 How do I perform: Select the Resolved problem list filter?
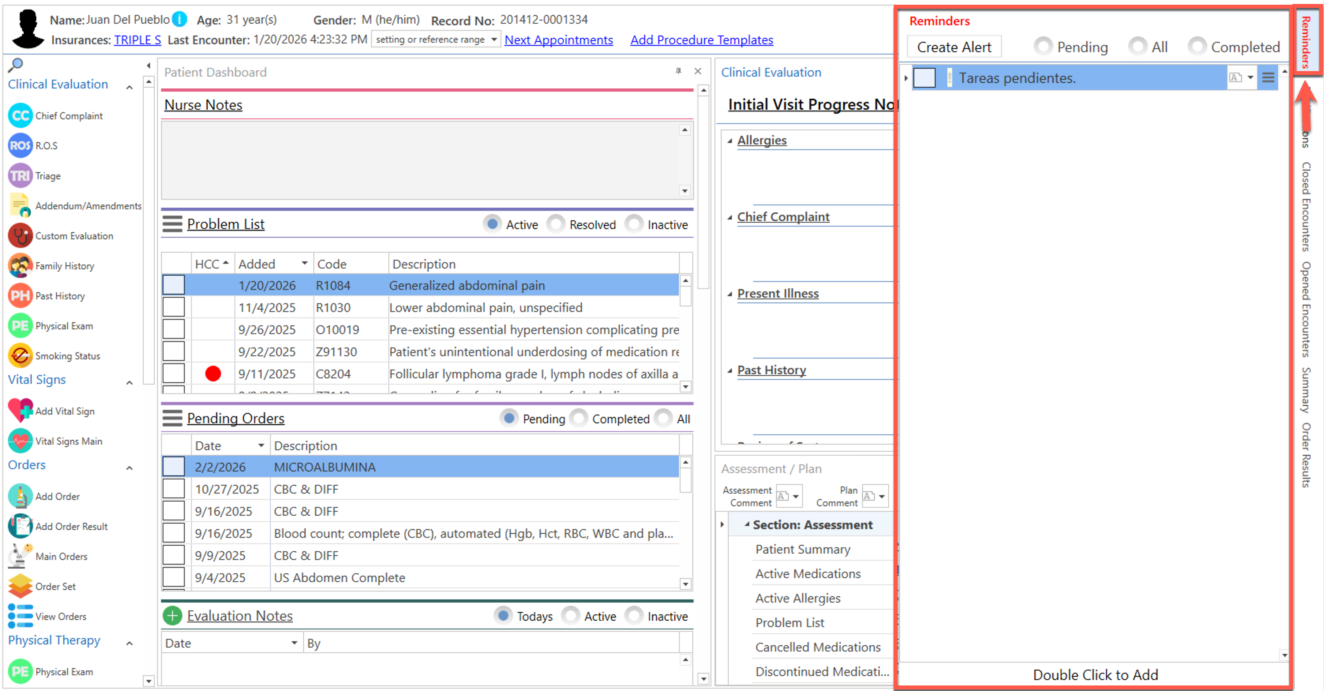pos(555,224)
